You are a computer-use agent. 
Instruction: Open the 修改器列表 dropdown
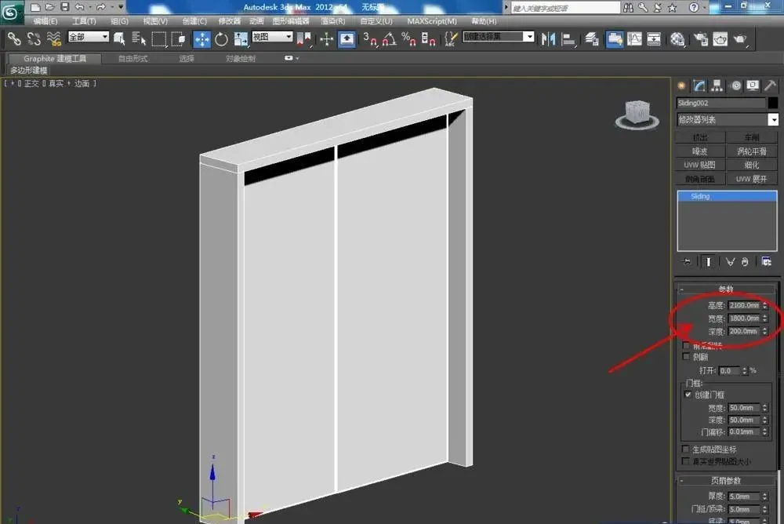[727, 119]
